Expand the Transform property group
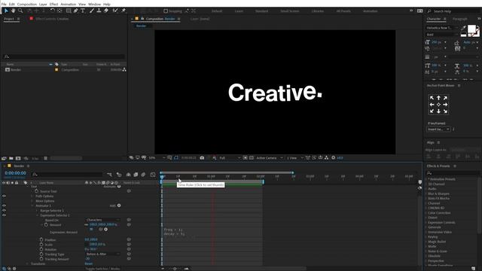 pos(28,263)
